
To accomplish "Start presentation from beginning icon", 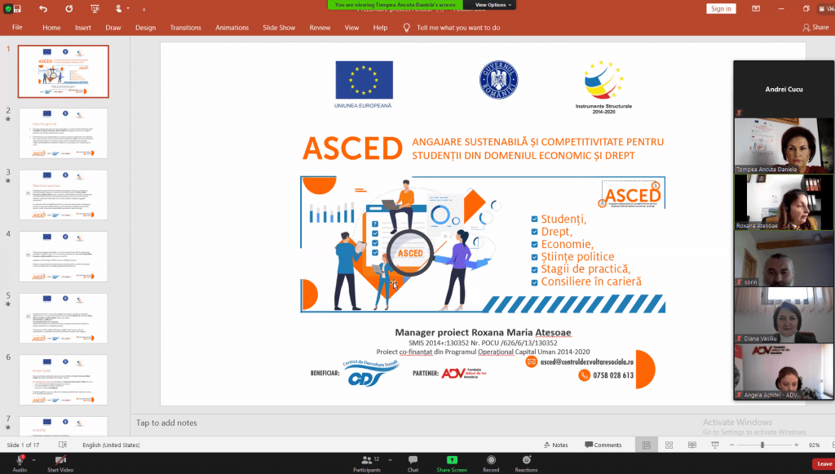I will [95, 9].
